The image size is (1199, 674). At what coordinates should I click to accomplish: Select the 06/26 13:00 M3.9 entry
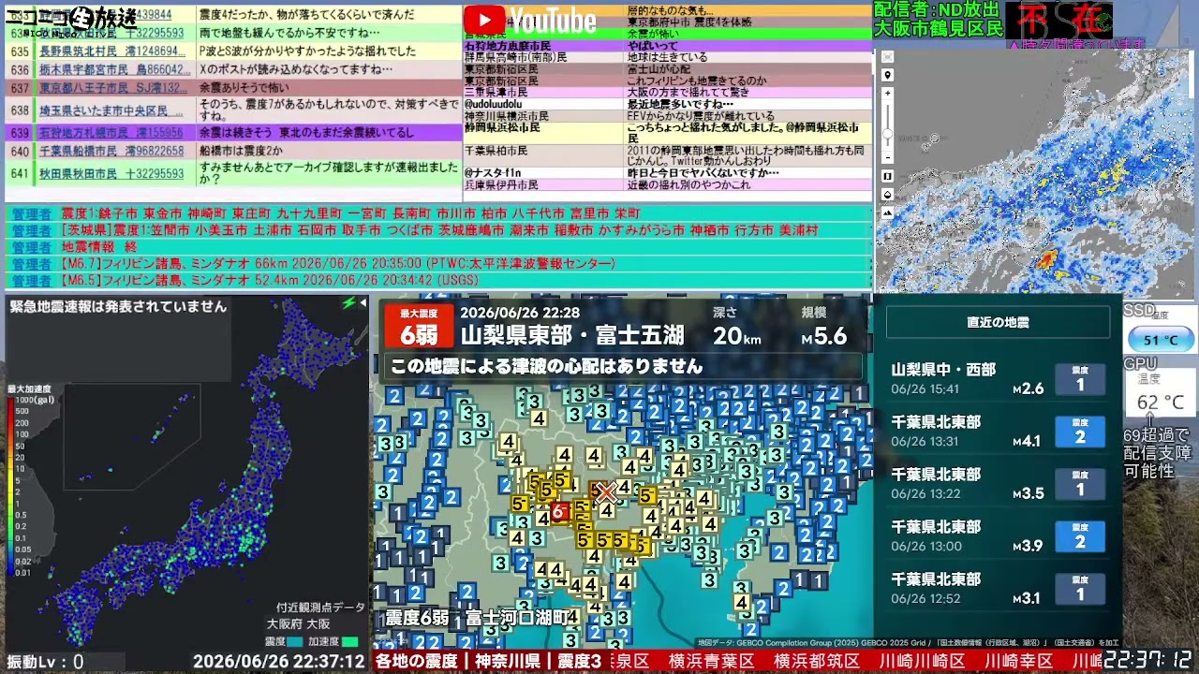tap(998, 536)
